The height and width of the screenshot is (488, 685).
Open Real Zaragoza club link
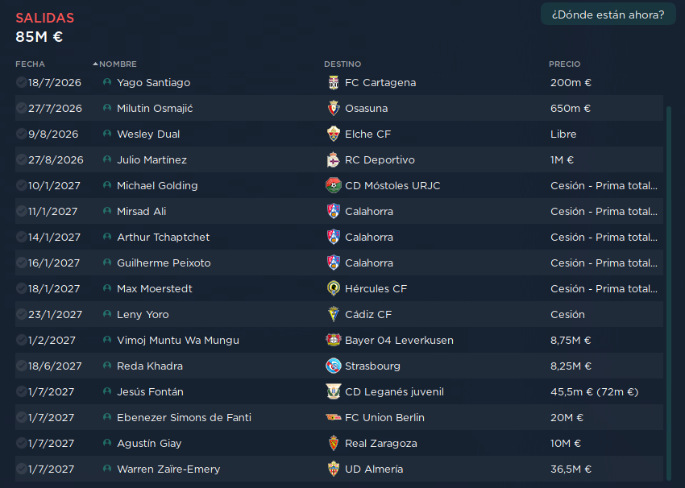click(x=380, y=443)
